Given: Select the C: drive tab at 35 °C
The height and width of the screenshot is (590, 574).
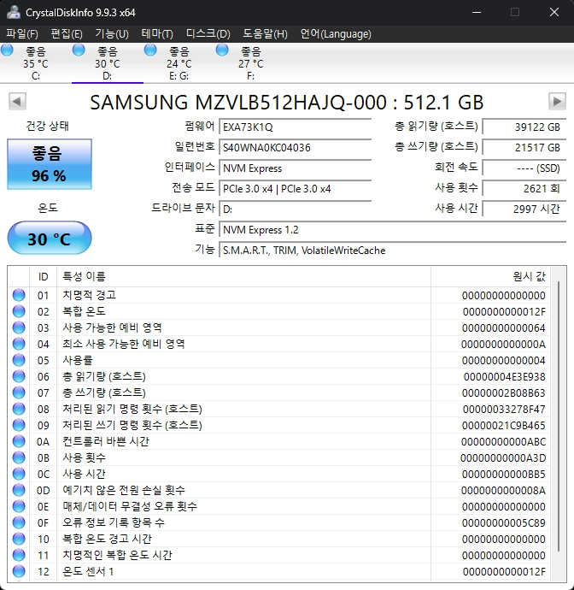Looking at the screenshot, I should (x=36, y=63).
